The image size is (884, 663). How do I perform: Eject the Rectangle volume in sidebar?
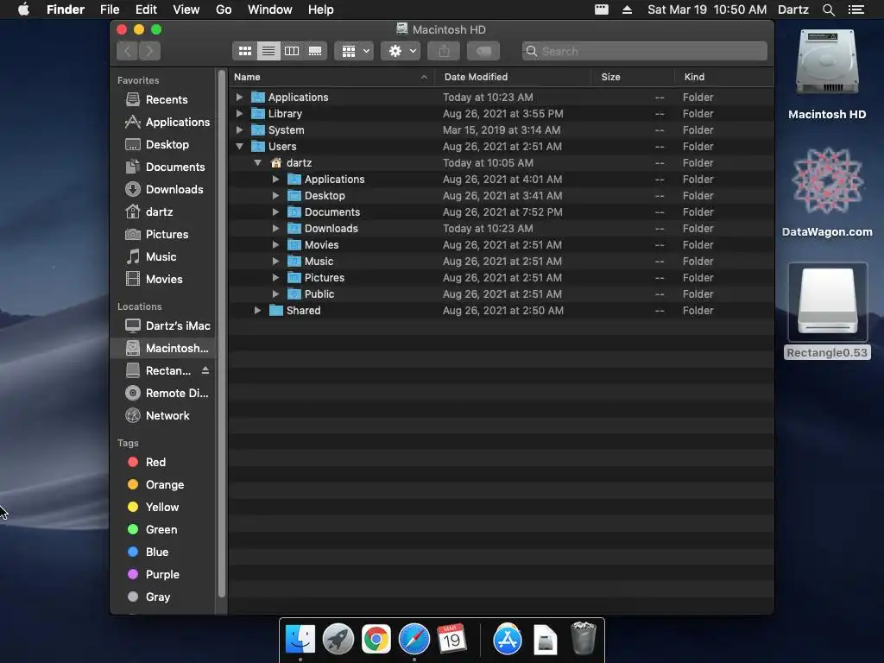point(205,370)
